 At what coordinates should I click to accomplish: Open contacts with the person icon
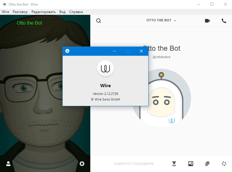[x=8, y=164]
